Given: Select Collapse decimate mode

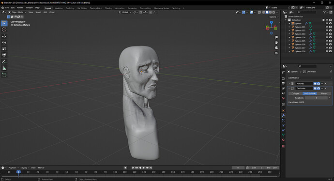Looking at the screenshot, I should (x=295, y=93).
